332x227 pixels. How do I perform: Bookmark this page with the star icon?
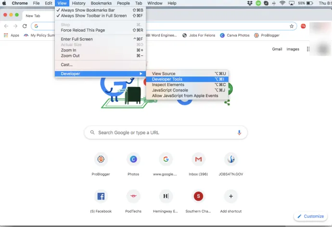292,26
